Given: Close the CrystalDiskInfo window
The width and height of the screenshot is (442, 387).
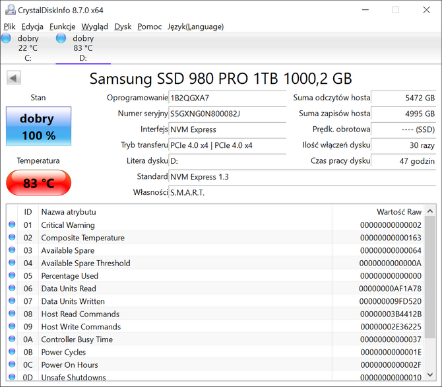Looking at the screenshot, I should [x=426, y=10].
